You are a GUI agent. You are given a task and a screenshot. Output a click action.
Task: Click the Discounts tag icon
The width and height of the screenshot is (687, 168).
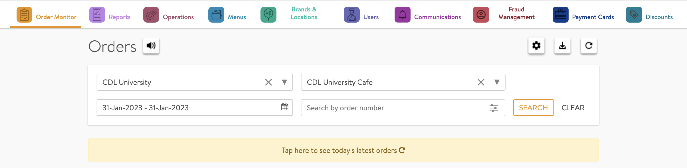[634, 15]
